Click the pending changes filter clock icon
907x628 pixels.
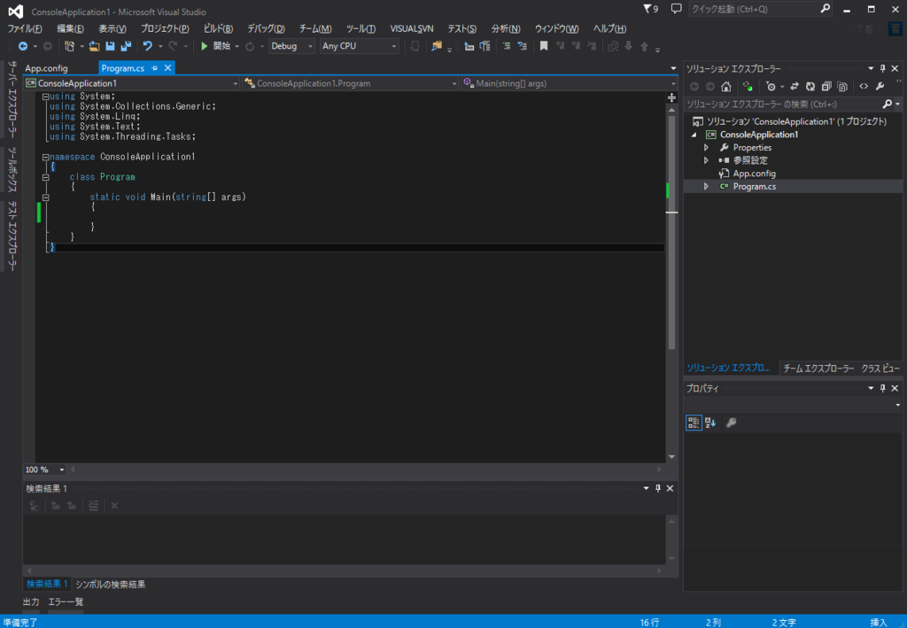pyautogui.click(x=771, y=87)
